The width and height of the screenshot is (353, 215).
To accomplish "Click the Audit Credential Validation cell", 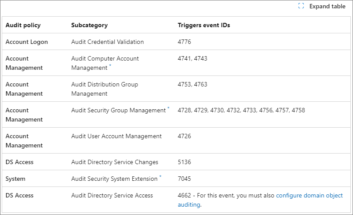I will point(107,42).
